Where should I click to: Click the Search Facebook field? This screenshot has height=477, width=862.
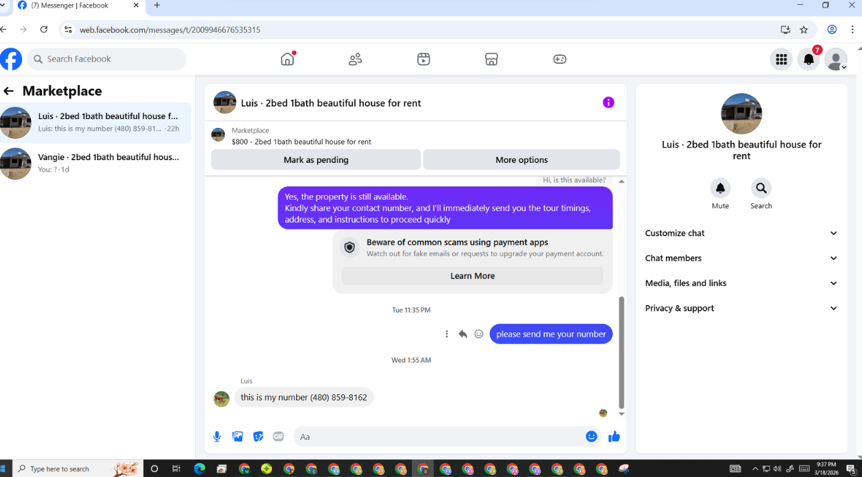[106, 59]
